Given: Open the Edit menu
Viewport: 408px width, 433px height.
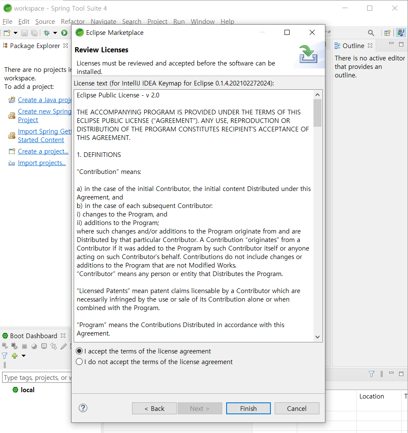Looking at the screenshot, I should [x=24, y=22].
